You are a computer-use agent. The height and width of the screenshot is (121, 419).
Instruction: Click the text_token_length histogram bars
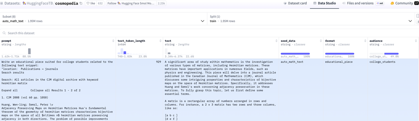tap(132, 51)
